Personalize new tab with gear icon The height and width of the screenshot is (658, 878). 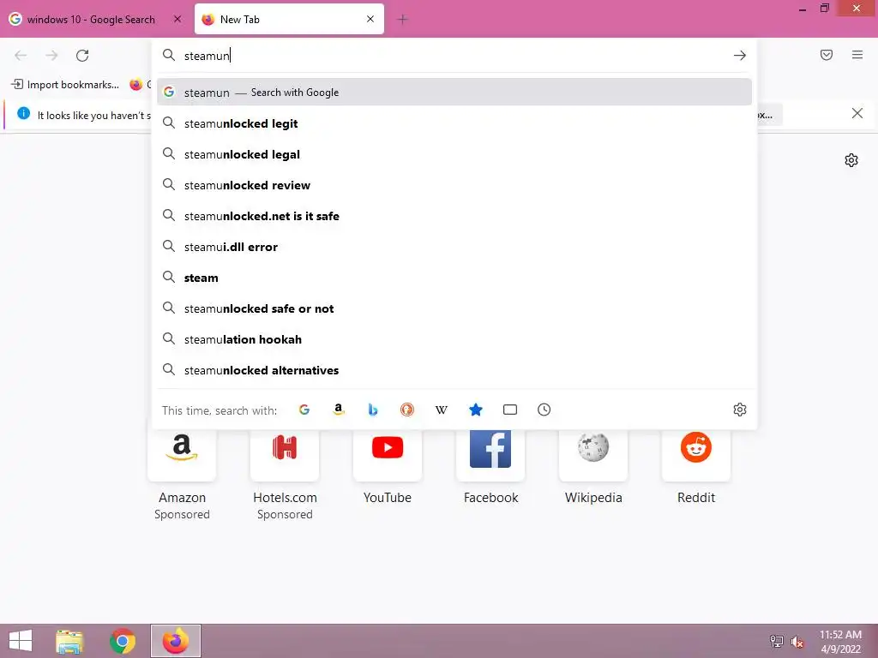851,160
